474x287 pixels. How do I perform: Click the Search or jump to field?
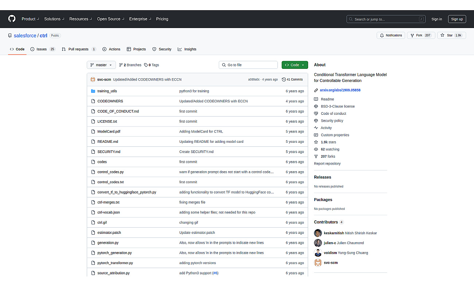click(x=386, y=19)
